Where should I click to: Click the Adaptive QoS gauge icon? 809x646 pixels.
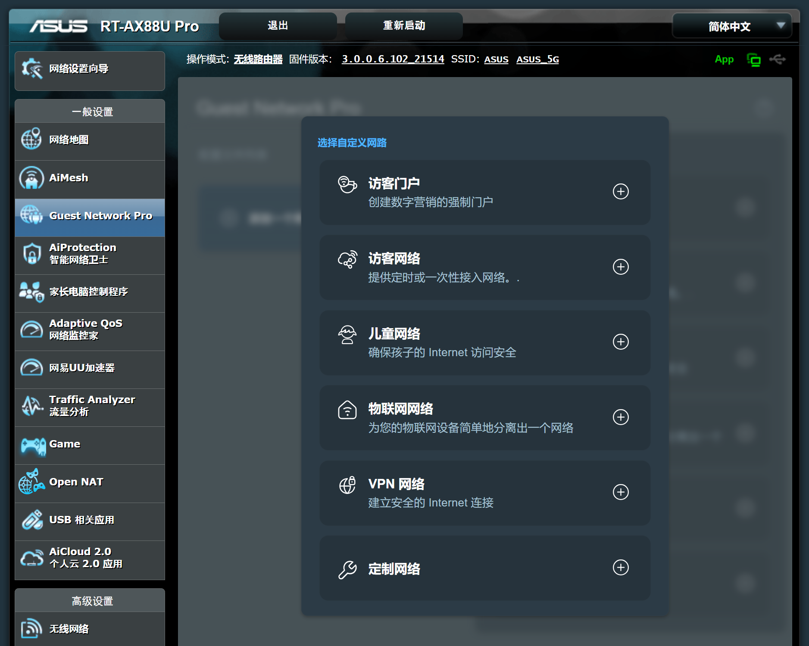31,329
